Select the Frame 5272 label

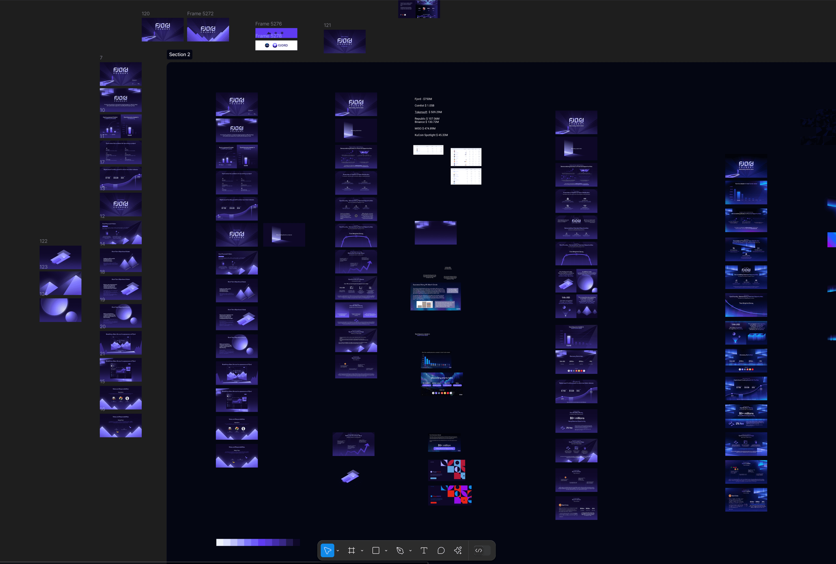point(200,14)
